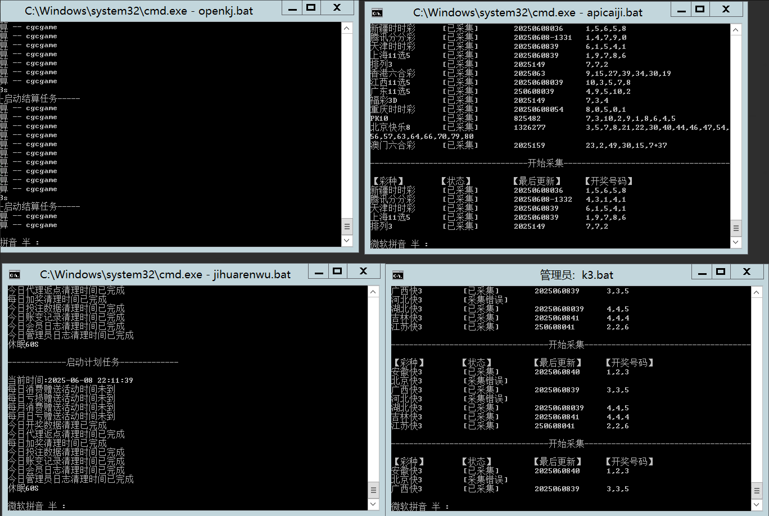This screenshot has height=516, width=769.
Task: Focus the jihuarenwu.bat window via title bar
Action: pos(165,274)
